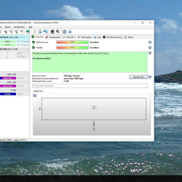Click the Health 100 % status bar
The height and width of the screenshot is (182, 182).
(72, 48)
